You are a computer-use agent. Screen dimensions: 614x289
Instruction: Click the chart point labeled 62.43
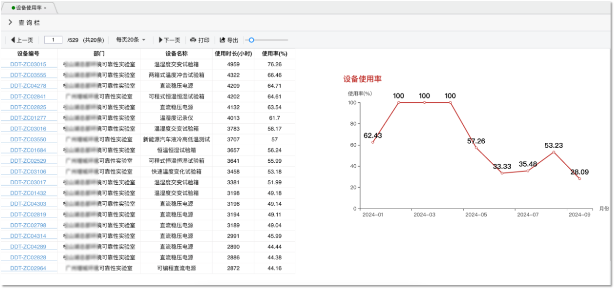coord(373,142)
